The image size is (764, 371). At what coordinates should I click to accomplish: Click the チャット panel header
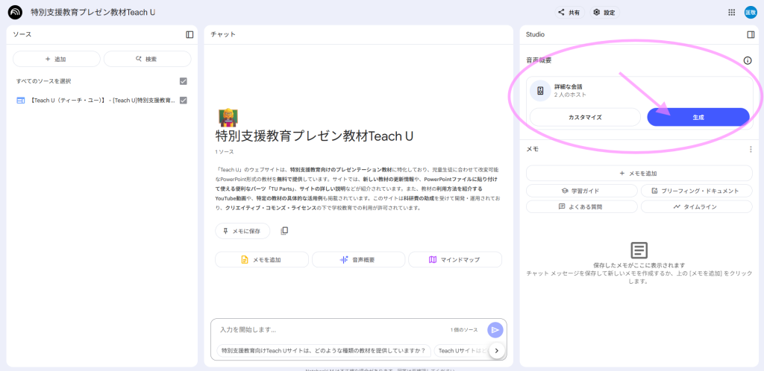(222, 34)
